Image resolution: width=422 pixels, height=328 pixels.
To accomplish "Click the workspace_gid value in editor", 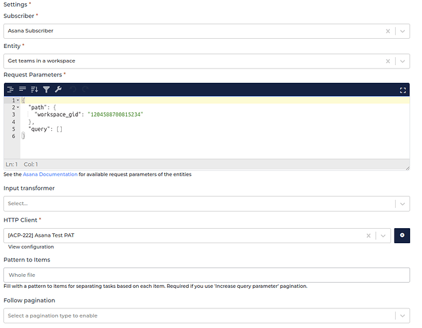I will pyautogui.click(x=116, y=114).
